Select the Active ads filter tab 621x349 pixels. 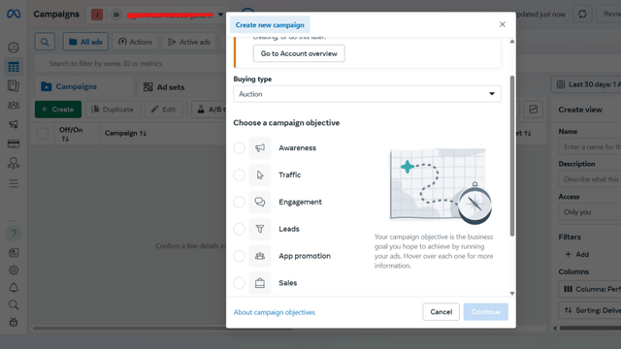tap(189, 42)
